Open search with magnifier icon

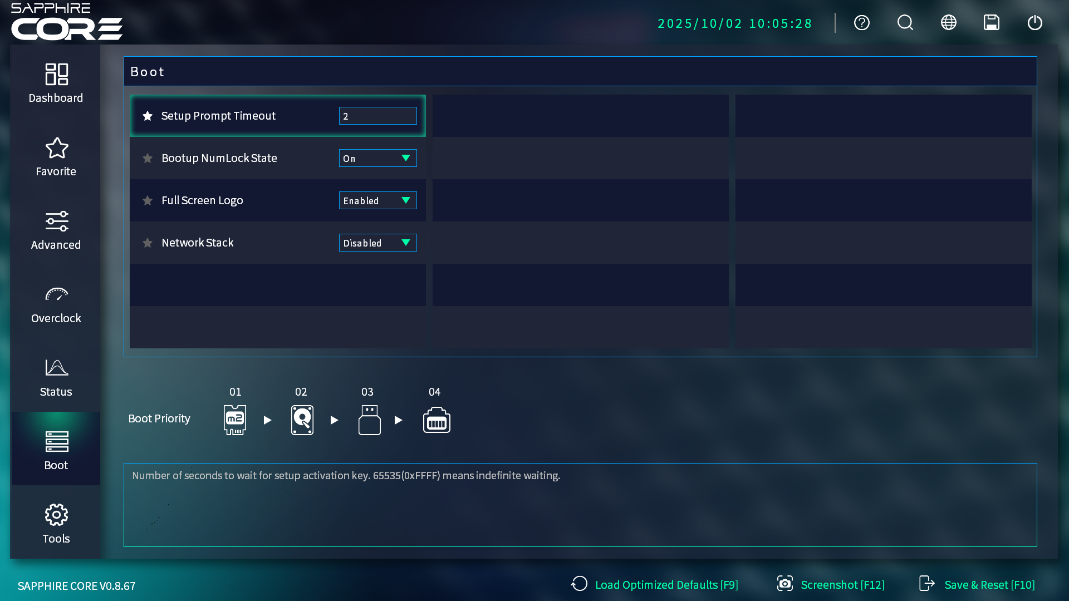click(905, 23)
